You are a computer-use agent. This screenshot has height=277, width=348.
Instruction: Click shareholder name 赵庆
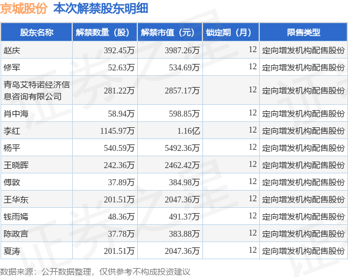[12, 50]
